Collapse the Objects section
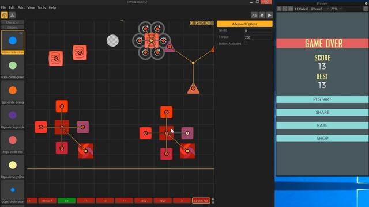Screen dimensions: 369x207 13,28
